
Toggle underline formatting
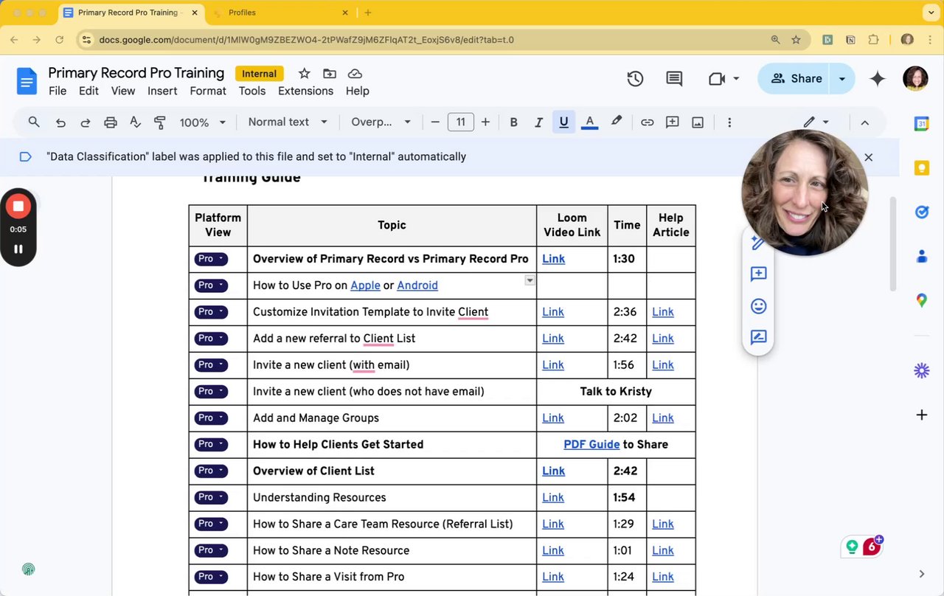coord(563,122)
